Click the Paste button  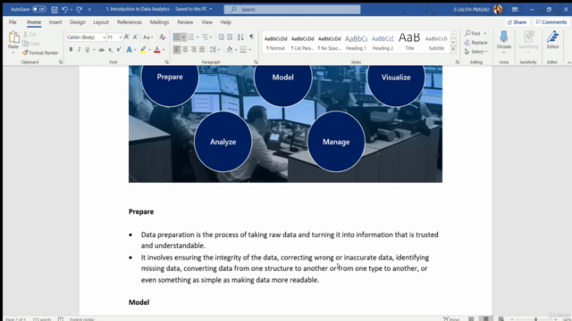point(13,40)
